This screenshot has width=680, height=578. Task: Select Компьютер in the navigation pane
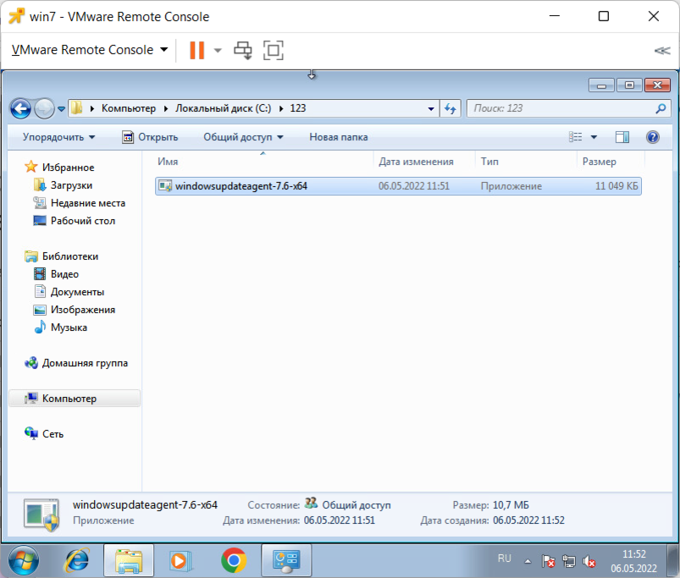[75, 399]
